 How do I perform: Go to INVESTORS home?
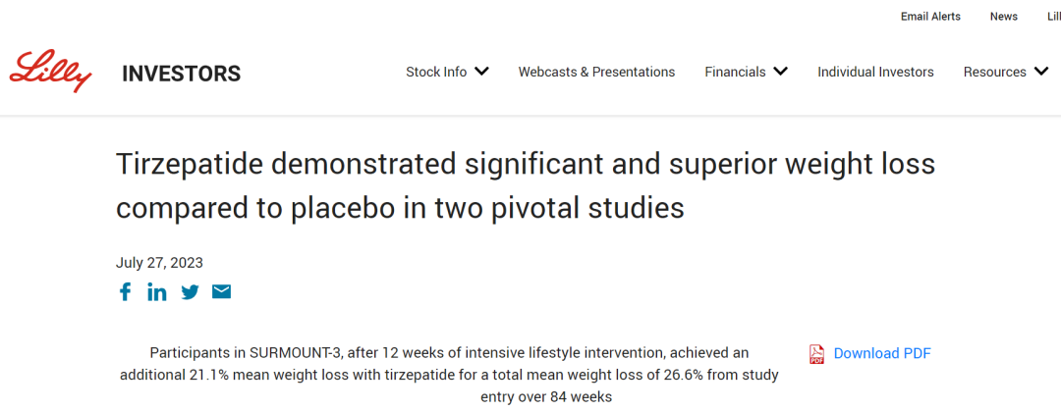[x=181, y=74]
